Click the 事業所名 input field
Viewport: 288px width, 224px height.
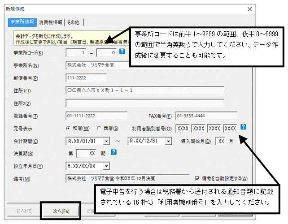click(98, 65)
